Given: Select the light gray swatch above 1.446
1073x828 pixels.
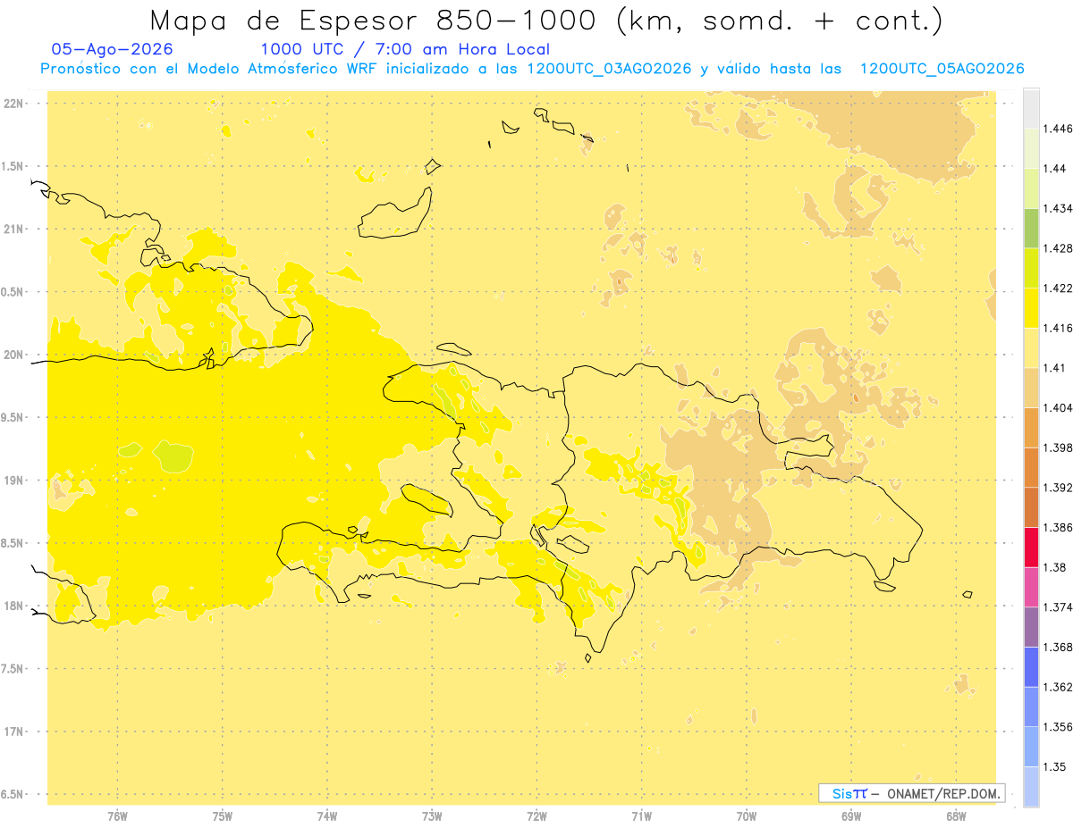Looking at the screenshot, I should 1031,108.
